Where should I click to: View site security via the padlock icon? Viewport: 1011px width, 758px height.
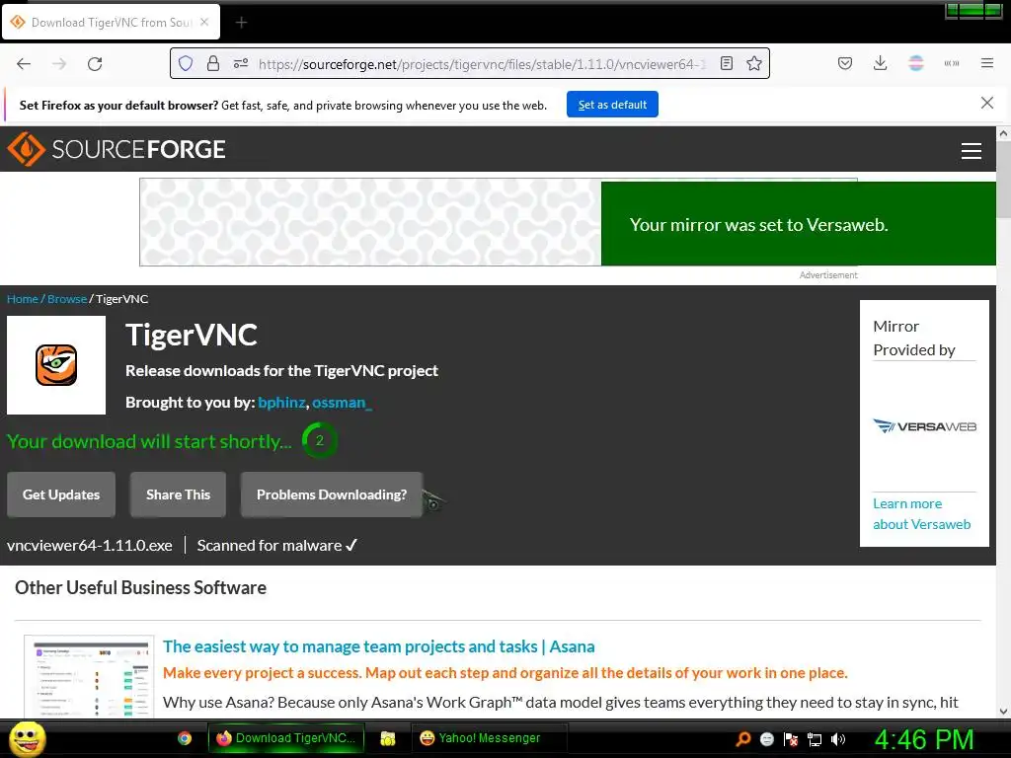point(213,64)
